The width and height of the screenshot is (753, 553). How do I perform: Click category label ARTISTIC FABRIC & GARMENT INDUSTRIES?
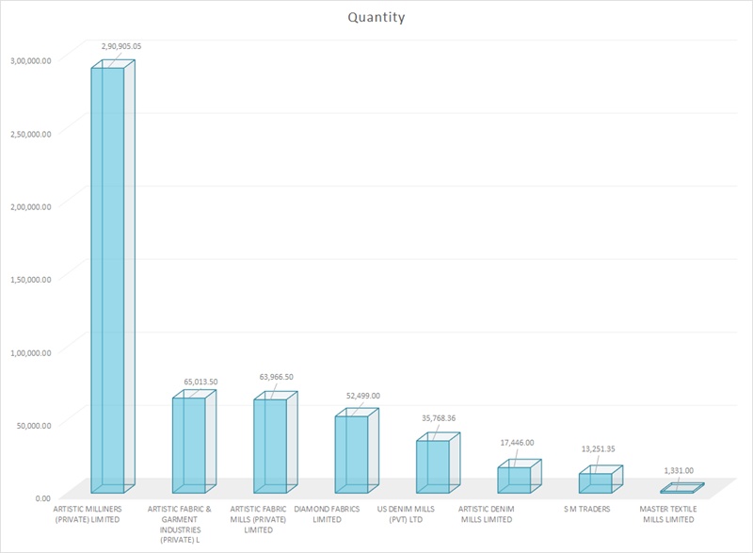tap(180, 524)
